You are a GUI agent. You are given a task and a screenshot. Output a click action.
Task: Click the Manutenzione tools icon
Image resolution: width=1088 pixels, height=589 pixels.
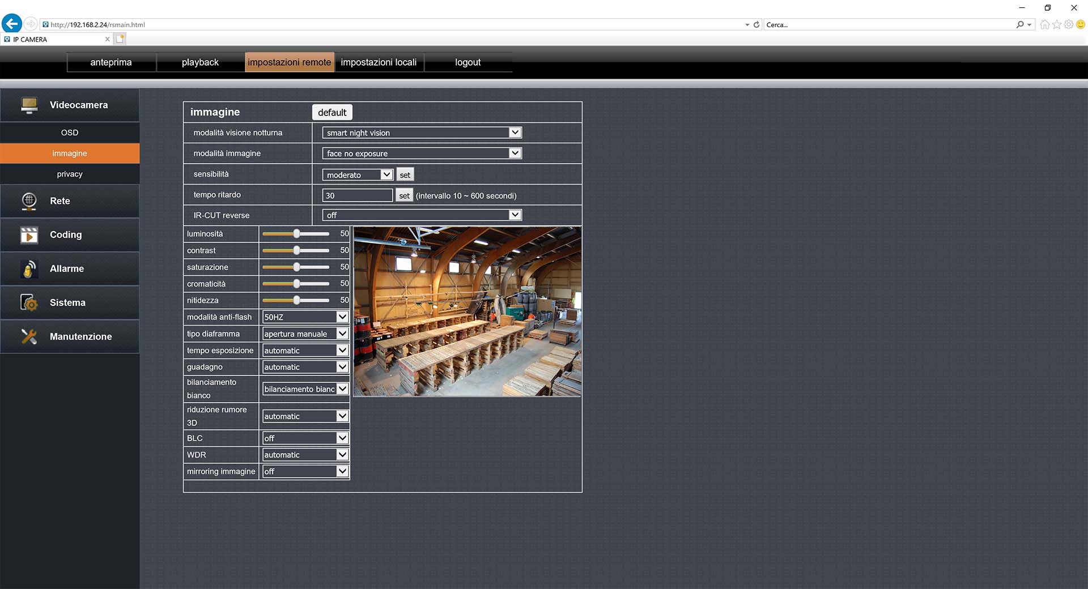[29, 336]
